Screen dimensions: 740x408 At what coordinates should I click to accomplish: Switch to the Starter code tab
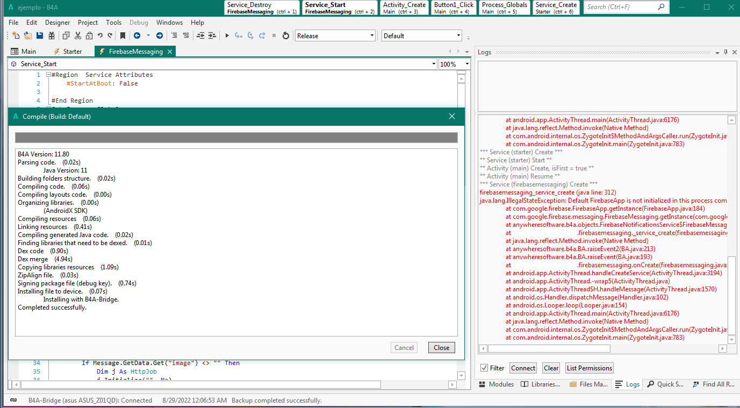(67, 52)
